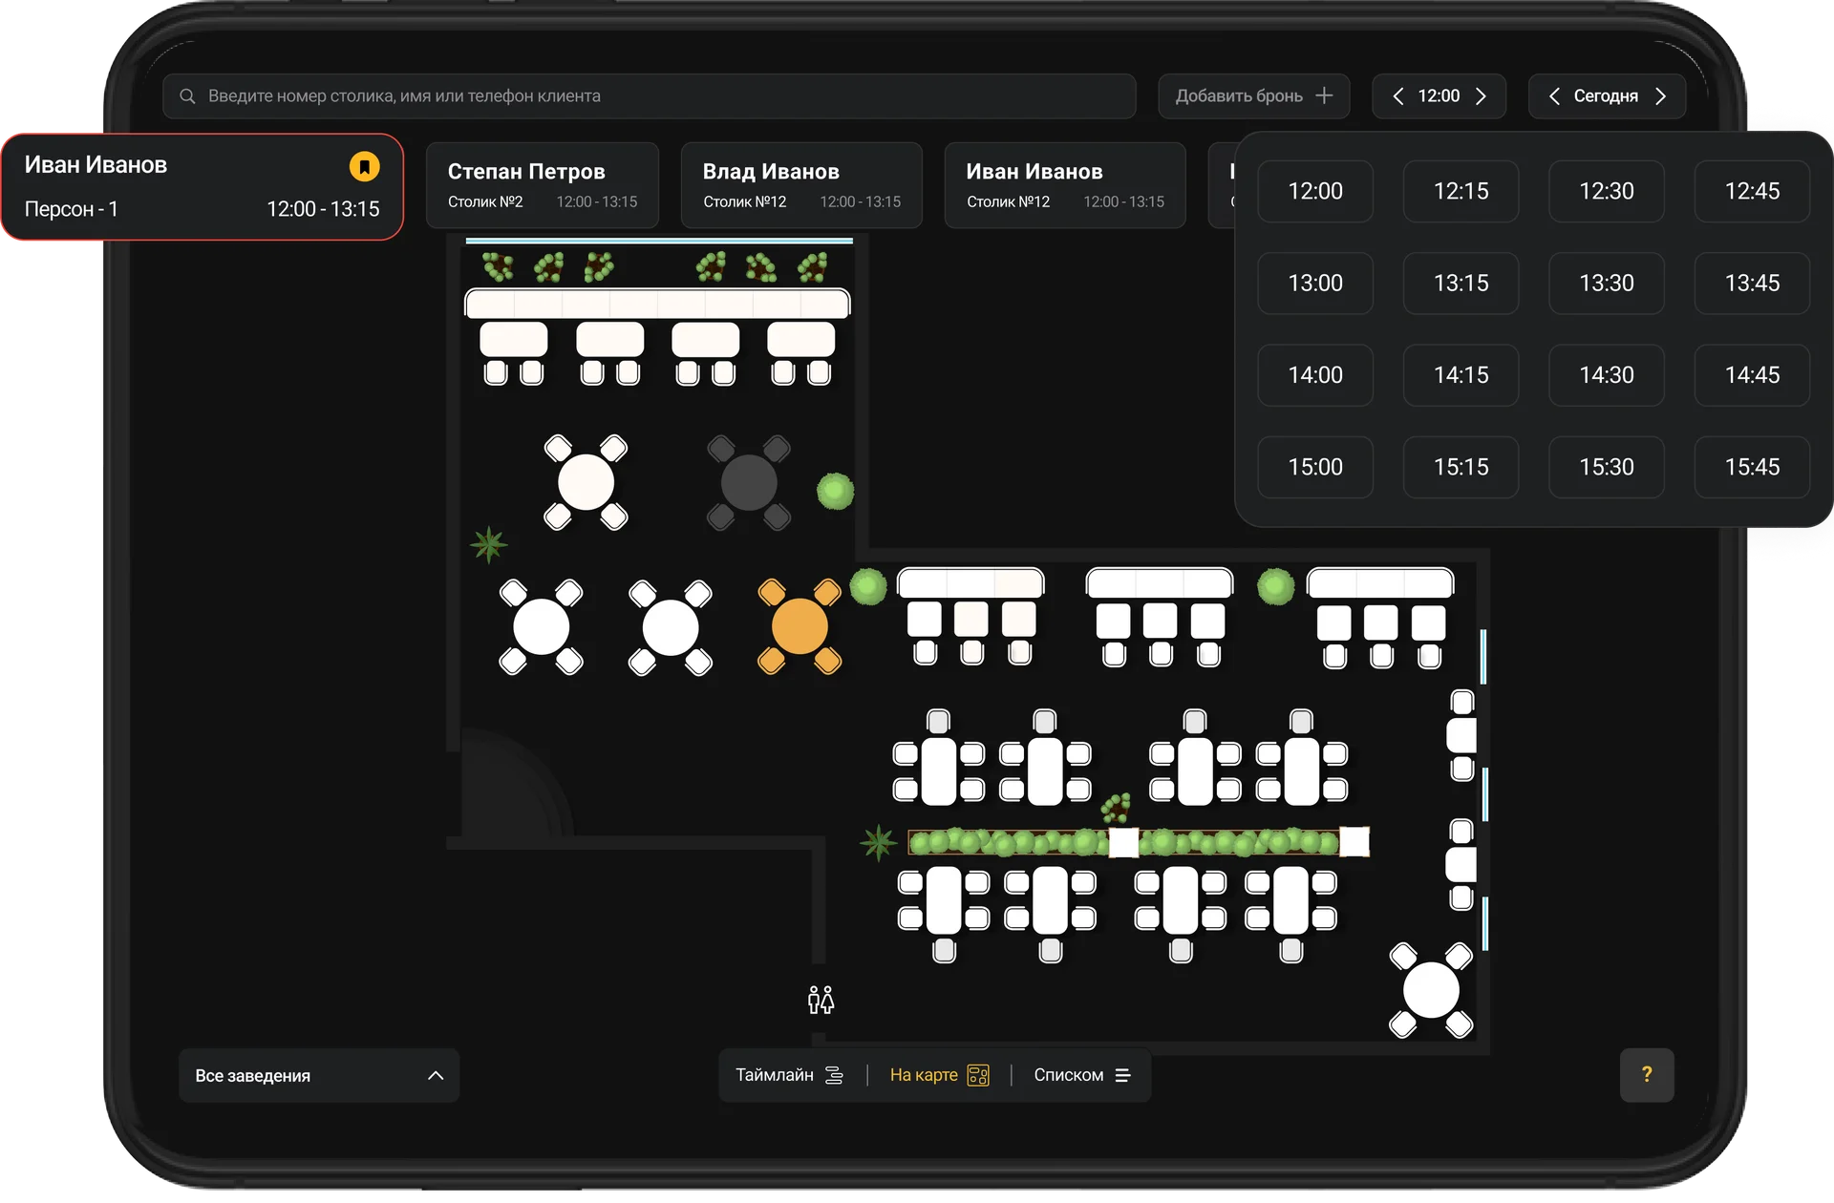Click the list icon beside Списком
1834x1203 pixels.
(x=1122, y=1076)
